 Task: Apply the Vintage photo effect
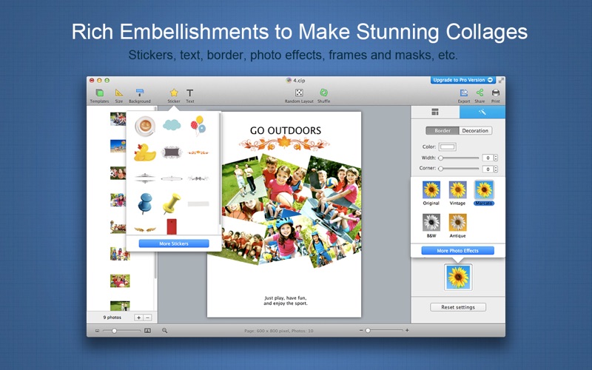click(x=457, y=190)
